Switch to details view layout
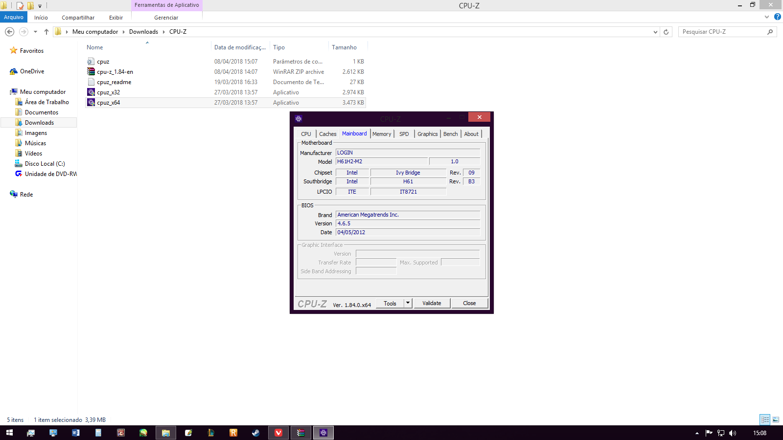 765,419
